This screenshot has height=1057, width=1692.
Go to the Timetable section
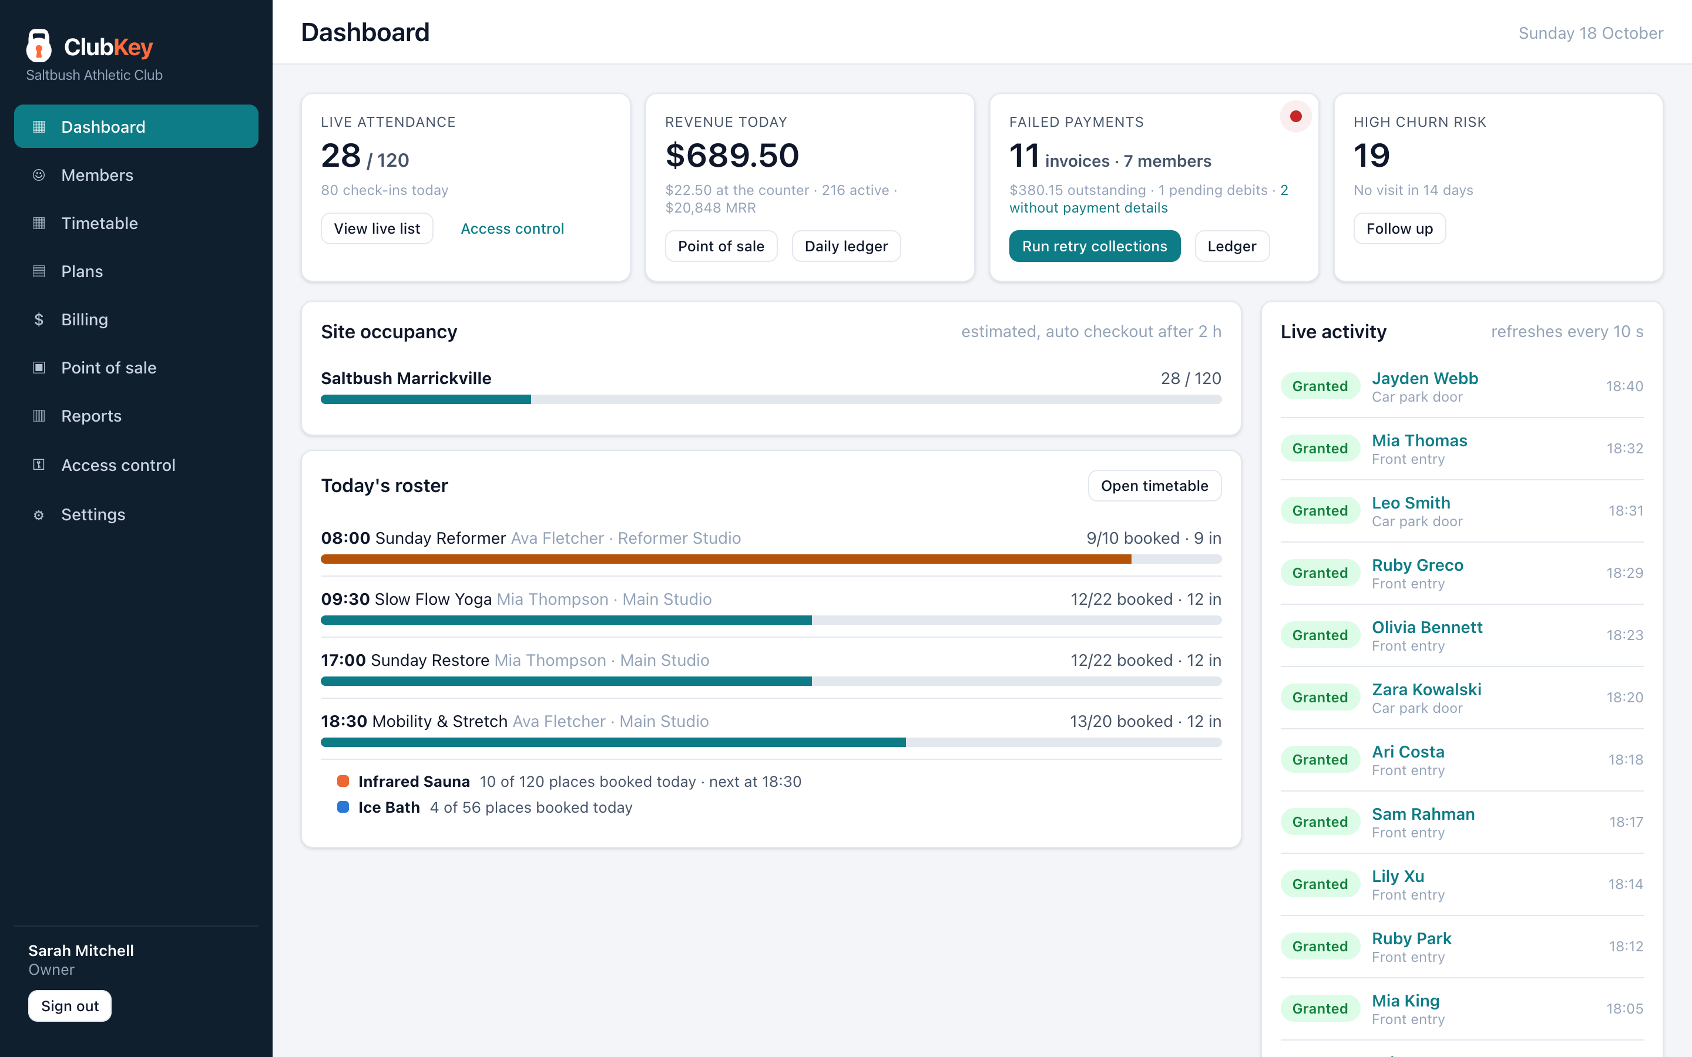[136, 223]
